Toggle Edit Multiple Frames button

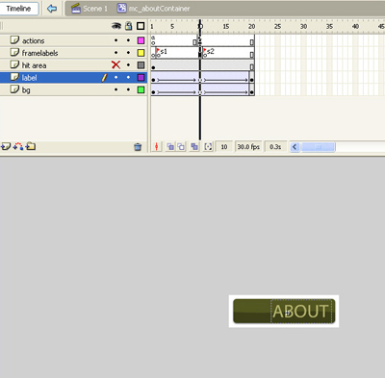[194, 147]
